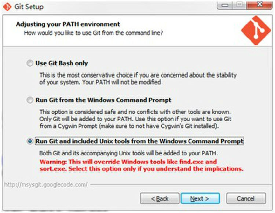
Task: Select the Use Git Bash only radio button
Action: 30,63
